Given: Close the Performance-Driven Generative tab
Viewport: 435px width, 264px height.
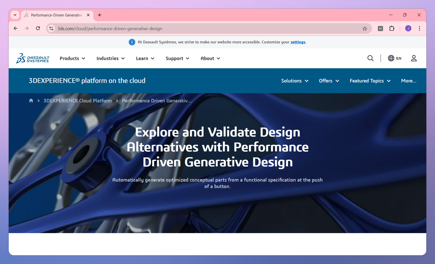Looking at the screenshot, I should [x=88, y=15].
